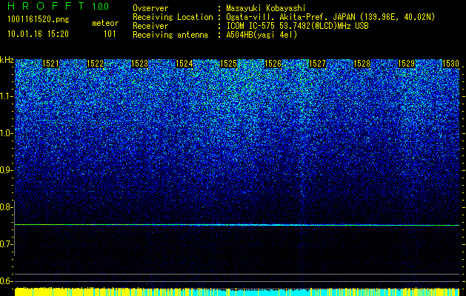
Task: Click the 1530 time marker
Action: coord(451,64)
